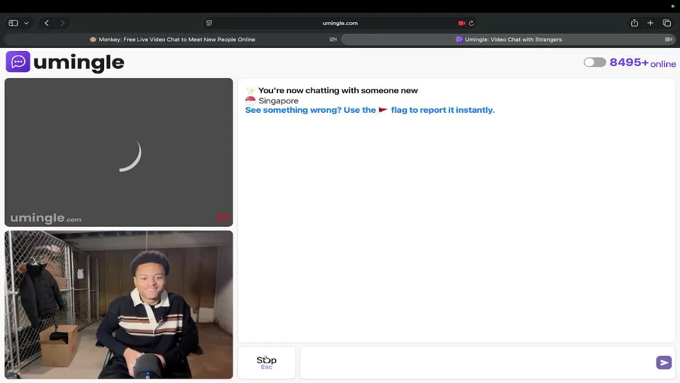Image resolution: width=680 pixels, height=383 pixels.
Task: Click the 8495+ online counter text
Action: [643, 63]
